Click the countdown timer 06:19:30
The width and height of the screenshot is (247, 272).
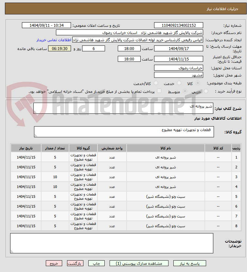tap(60, 49)
